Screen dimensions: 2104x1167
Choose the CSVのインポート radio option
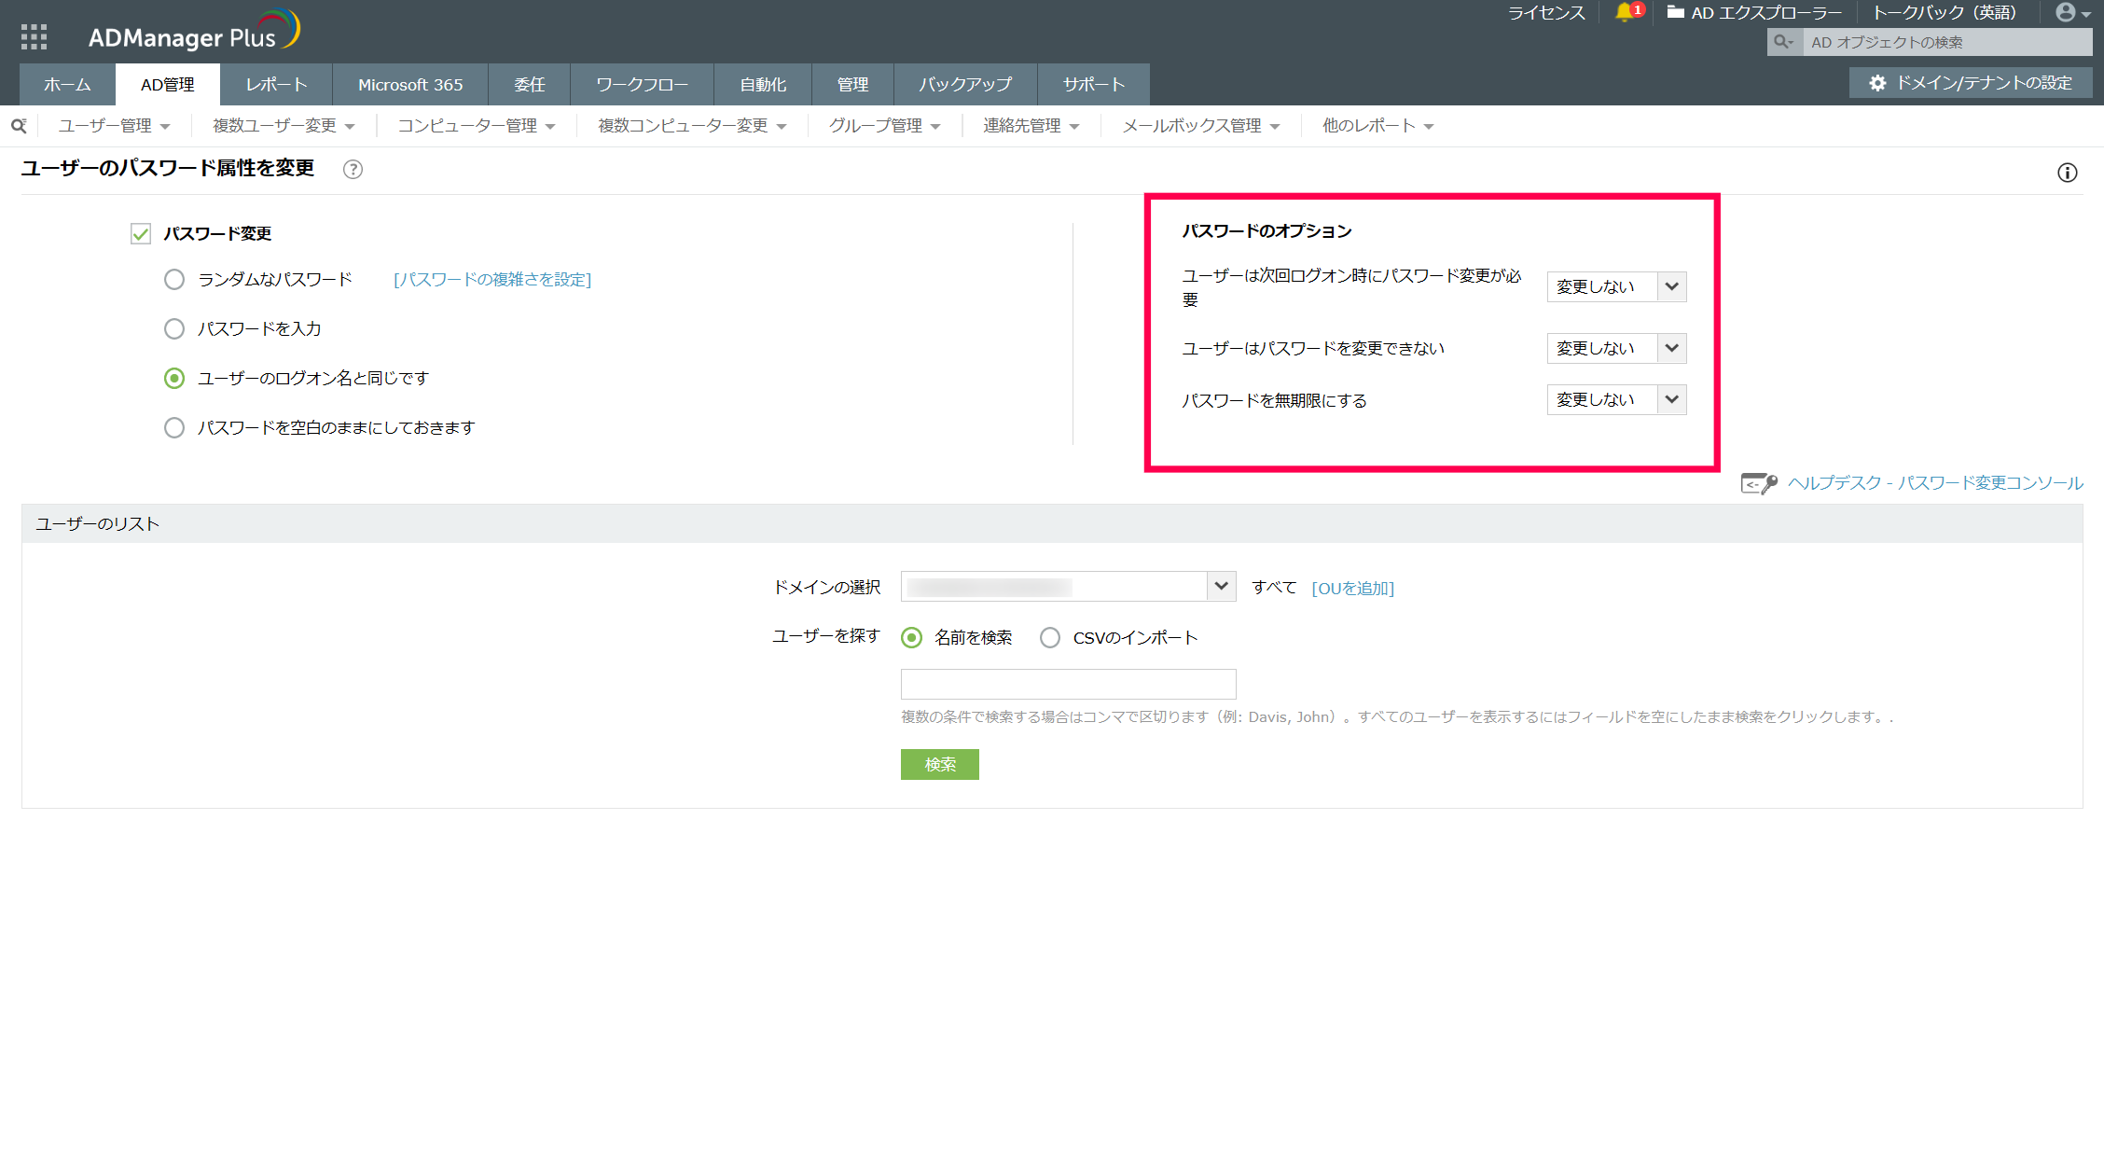pyautogui.click(x=1050, y=638)
